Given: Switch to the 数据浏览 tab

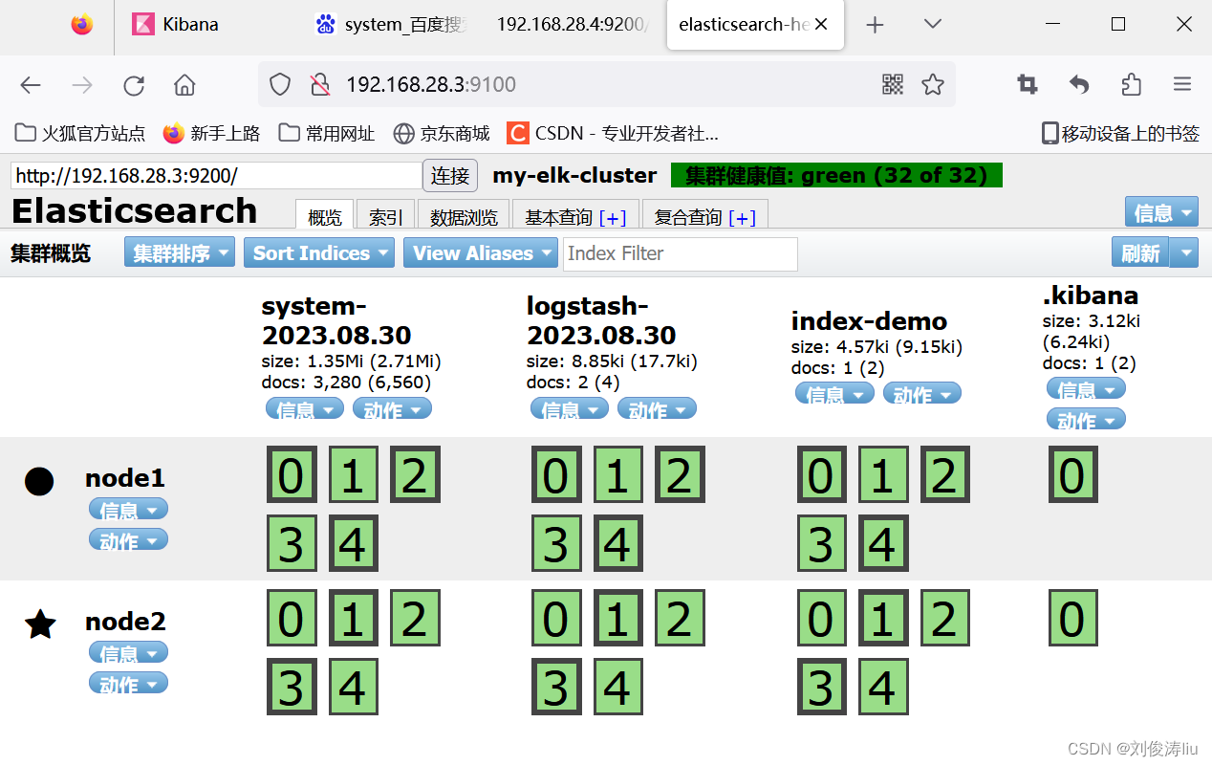Looking at the screenshot, I should pos(464,217).
